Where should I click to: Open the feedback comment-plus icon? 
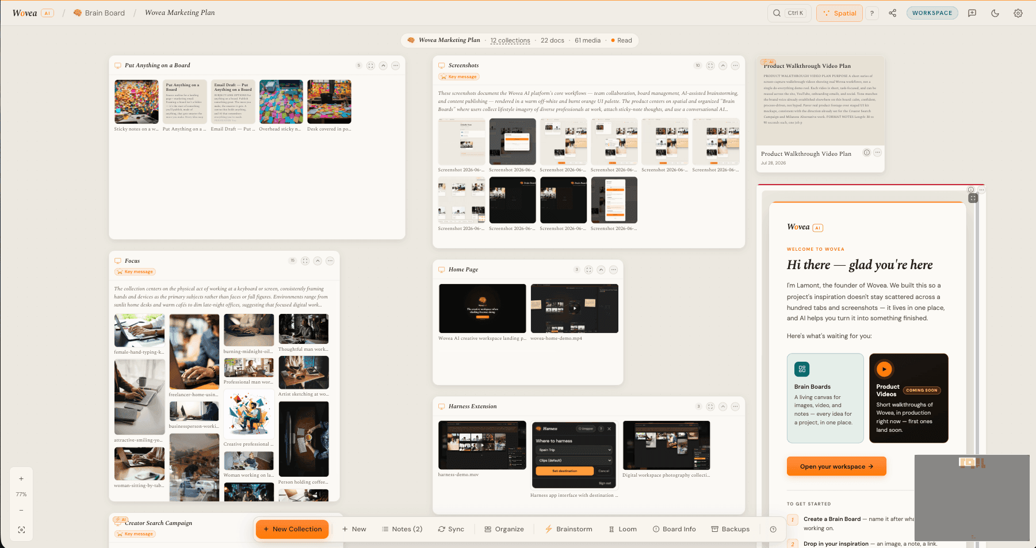[x=972, y=13]
